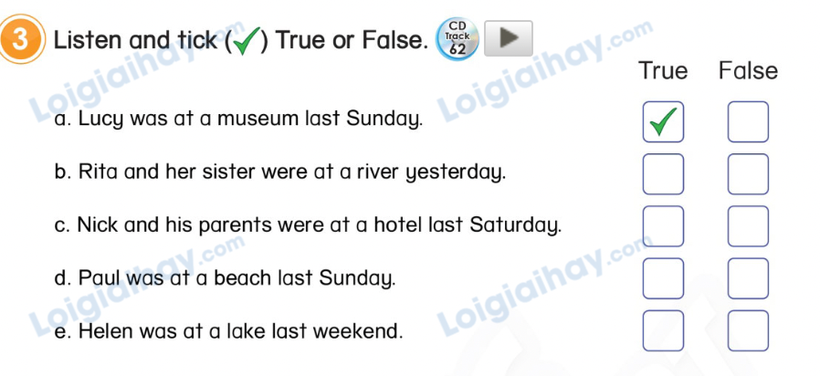Tick False for Rita at a river
820x376 pixels.
coord(748,174)
